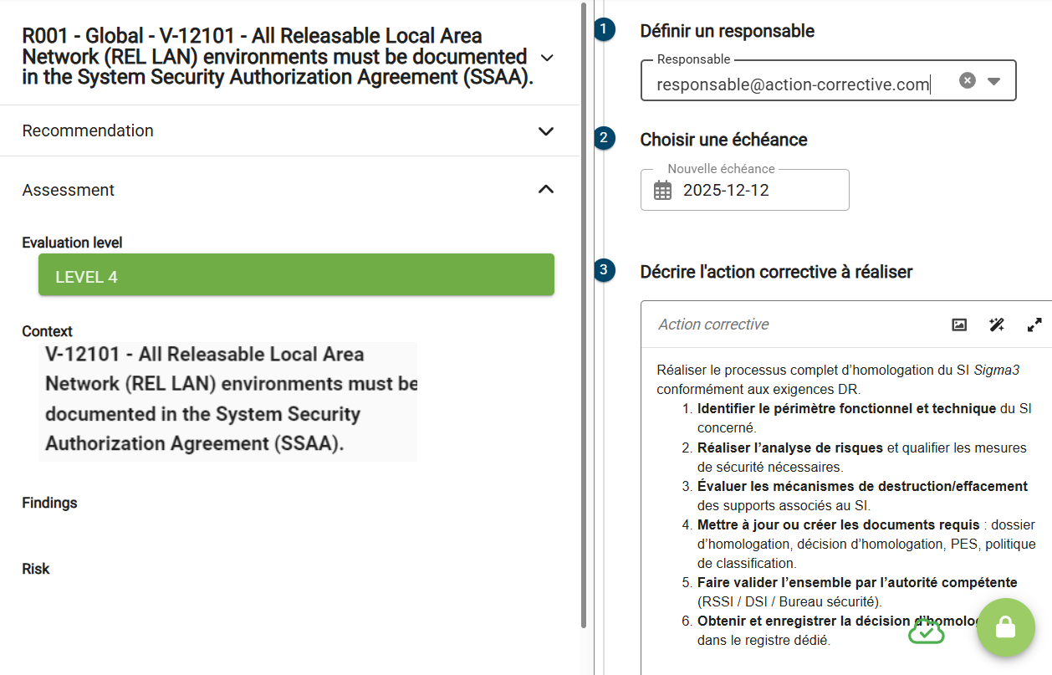Click the LEVEL 4 evaluation bar

[296, 276]
